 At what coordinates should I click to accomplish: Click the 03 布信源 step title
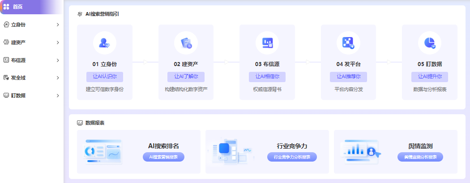pos(267,64)
